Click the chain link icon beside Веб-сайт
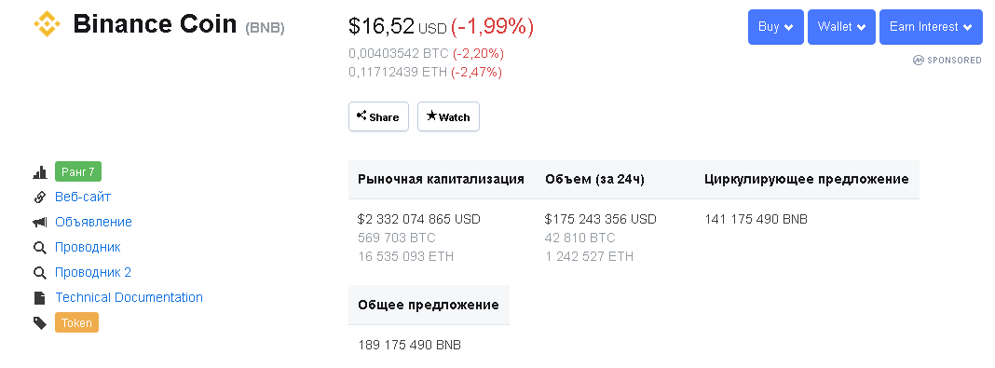This screenshot has width=995, height=368. point(40,198)
